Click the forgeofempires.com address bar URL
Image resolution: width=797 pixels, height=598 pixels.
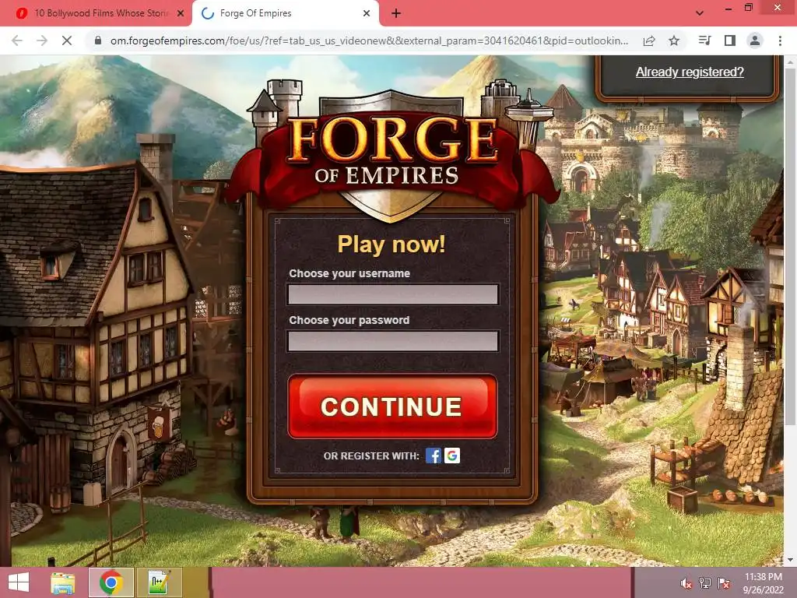click(x=369, y=40)
